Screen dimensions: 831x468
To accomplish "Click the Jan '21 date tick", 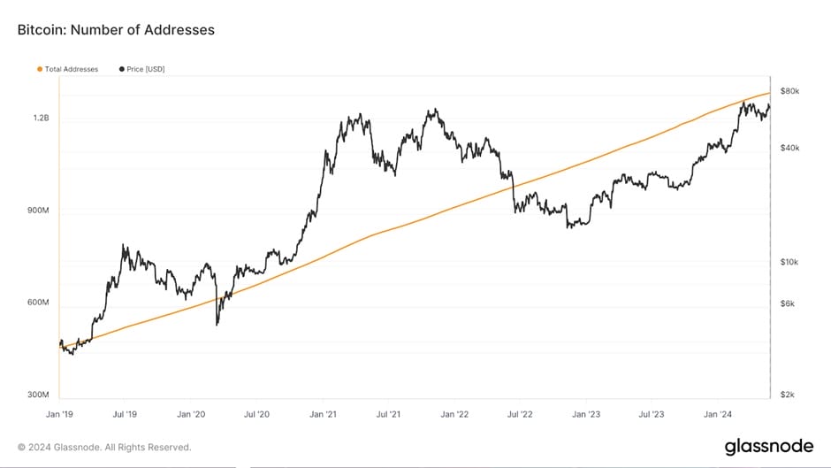I will click(x=324, y=413).
